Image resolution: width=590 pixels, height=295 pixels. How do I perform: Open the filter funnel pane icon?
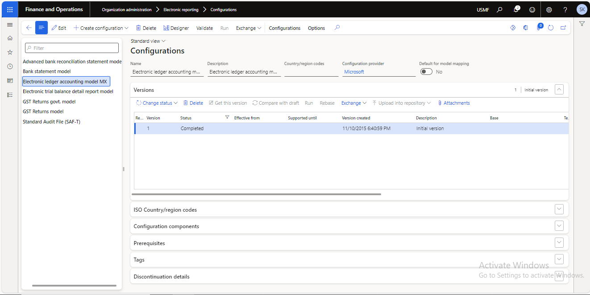pyautogui.click(x=582, y=24)
